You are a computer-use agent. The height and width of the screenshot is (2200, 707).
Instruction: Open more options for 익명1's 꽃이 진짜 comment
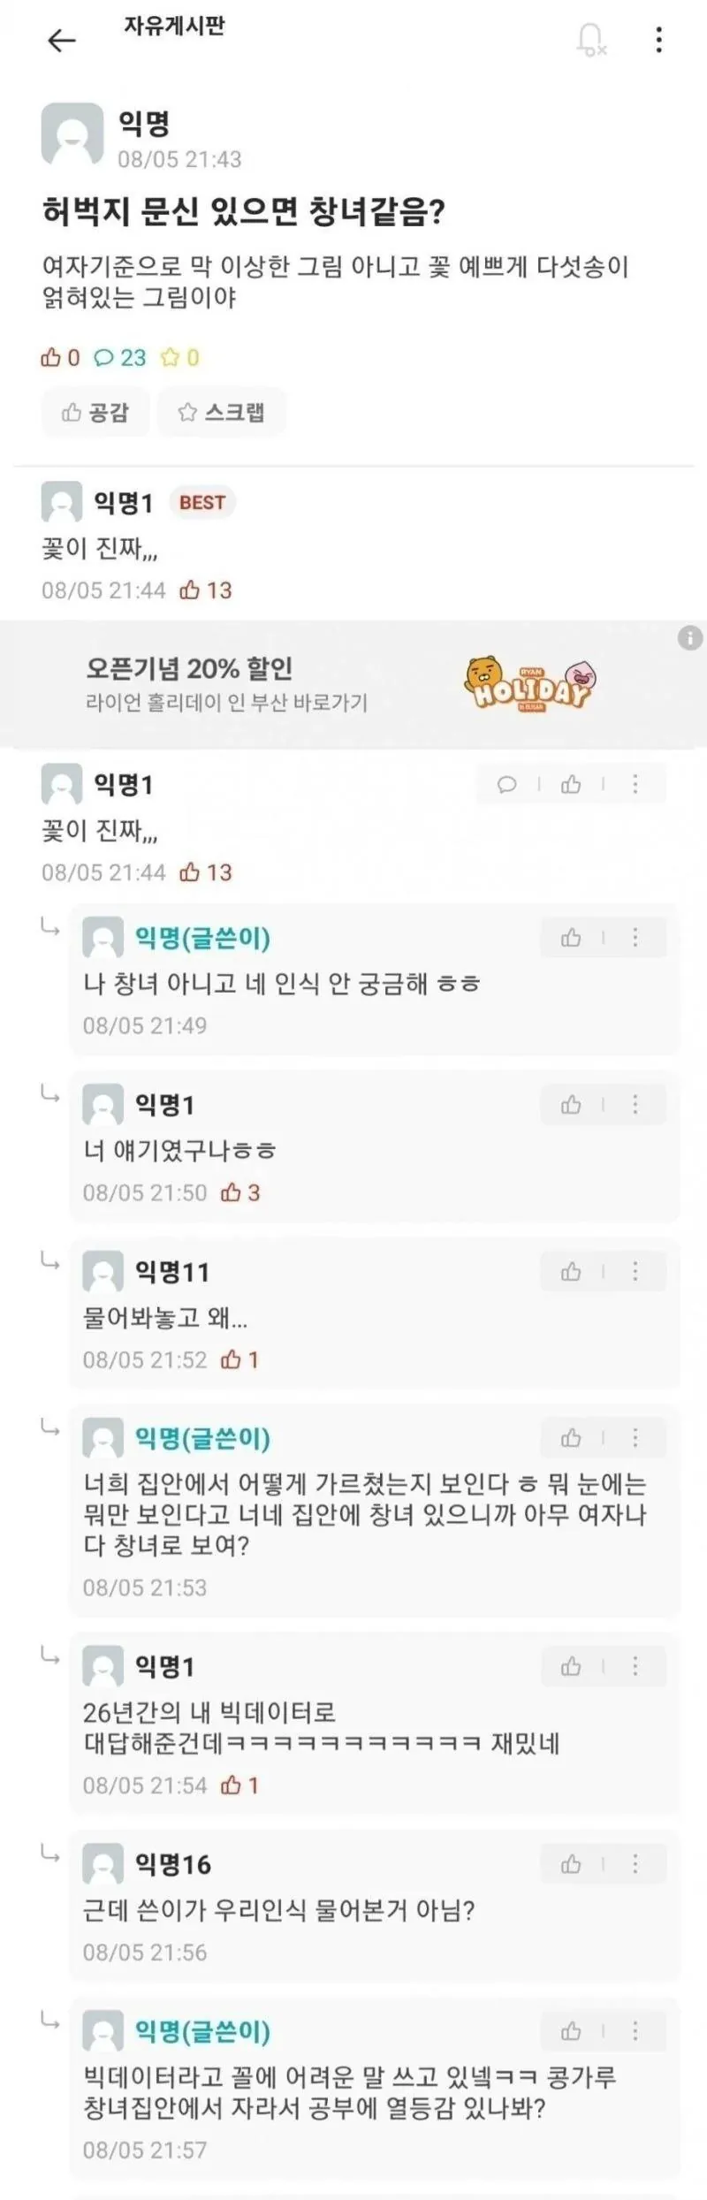(x=635, y=784)
